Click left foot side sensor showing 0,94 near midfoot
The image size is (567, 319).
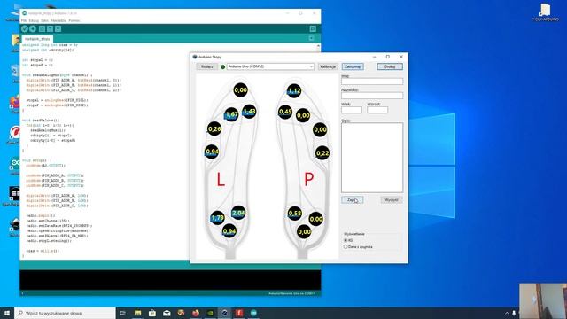coord(212,152)
